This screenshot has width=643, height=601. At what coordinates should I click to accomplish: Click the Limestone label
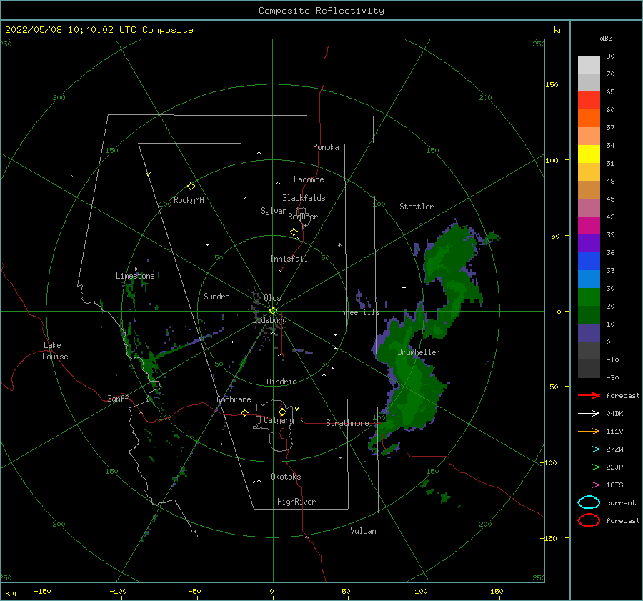tap(135, 276)
